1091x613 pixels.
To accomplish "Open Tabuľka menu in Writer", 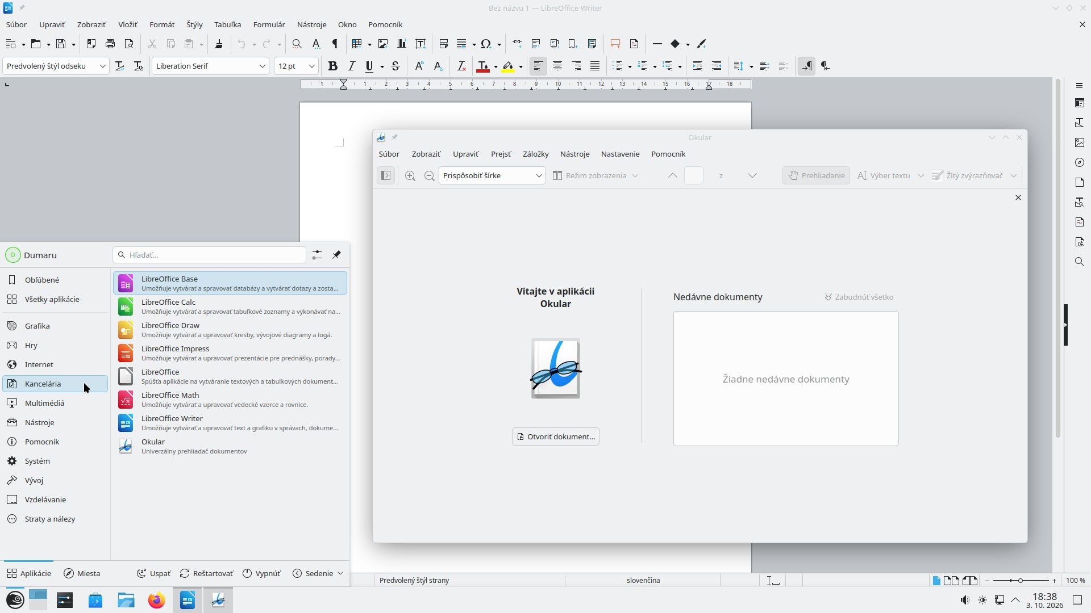I will (x=227, y=24).
